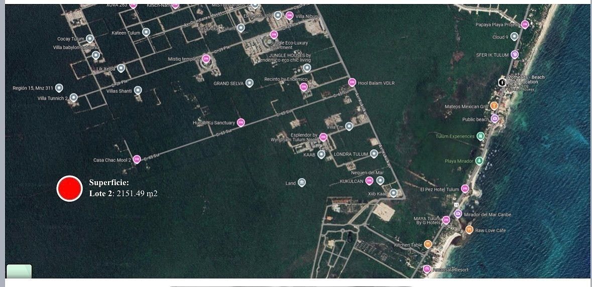Click the Cocay Tulum map pin

(x=90, y=39)
